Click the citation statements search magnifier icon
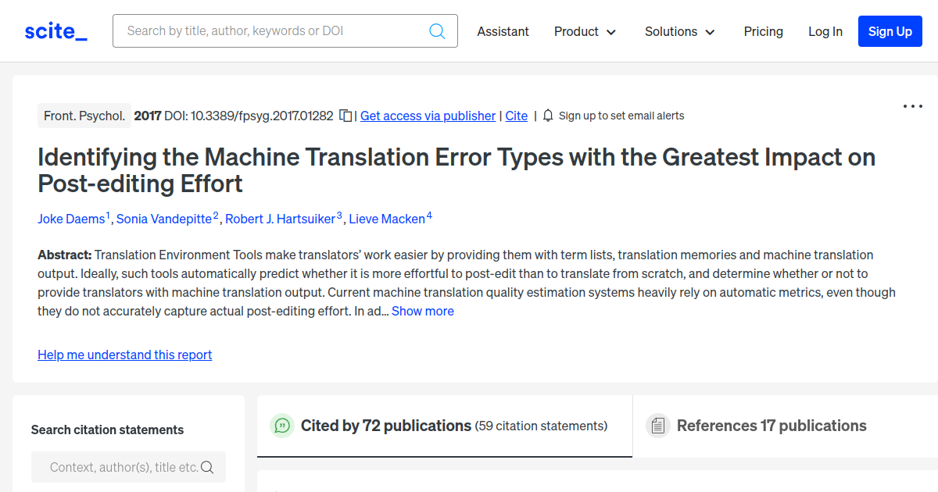The image size is (938, 492). (x=207, y=467)
